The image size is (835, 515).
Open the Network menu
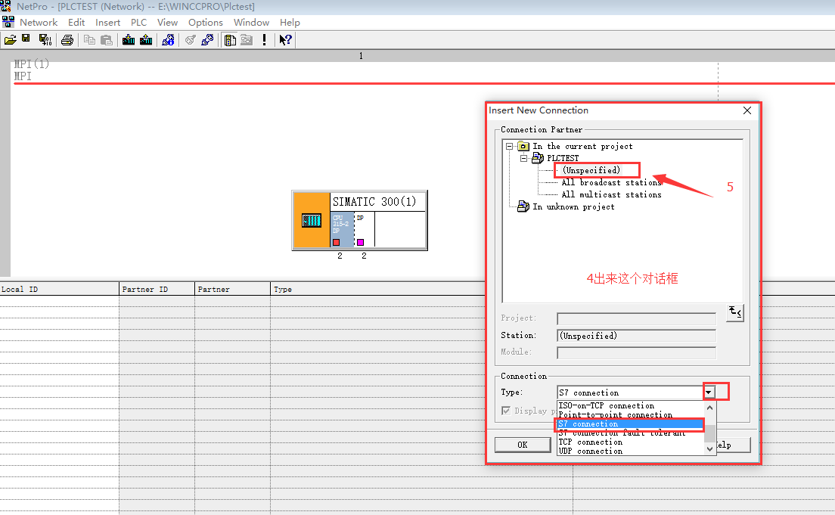point(39,23)
